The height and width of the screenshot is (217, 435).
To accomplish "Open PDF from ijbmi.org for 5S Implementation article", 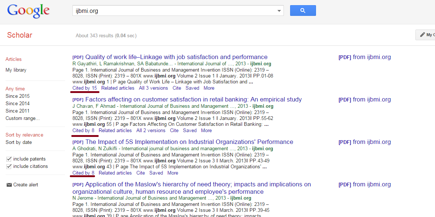I will point(364,142).
